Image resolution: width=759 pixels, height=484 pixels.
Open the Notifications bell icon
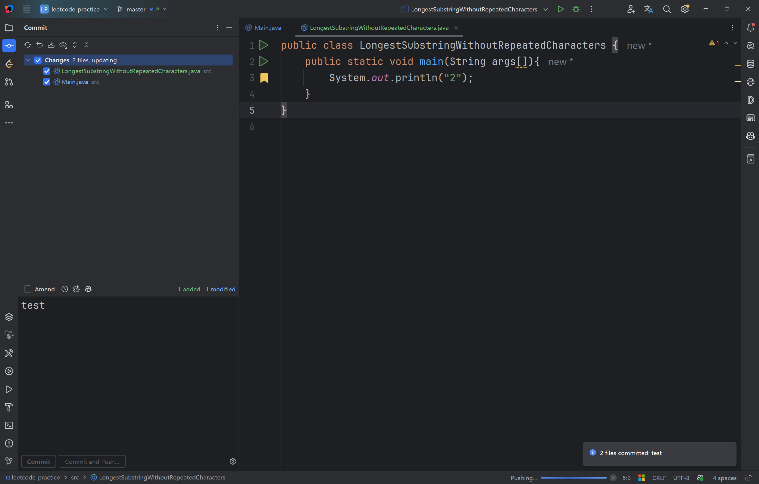(751, 28)
